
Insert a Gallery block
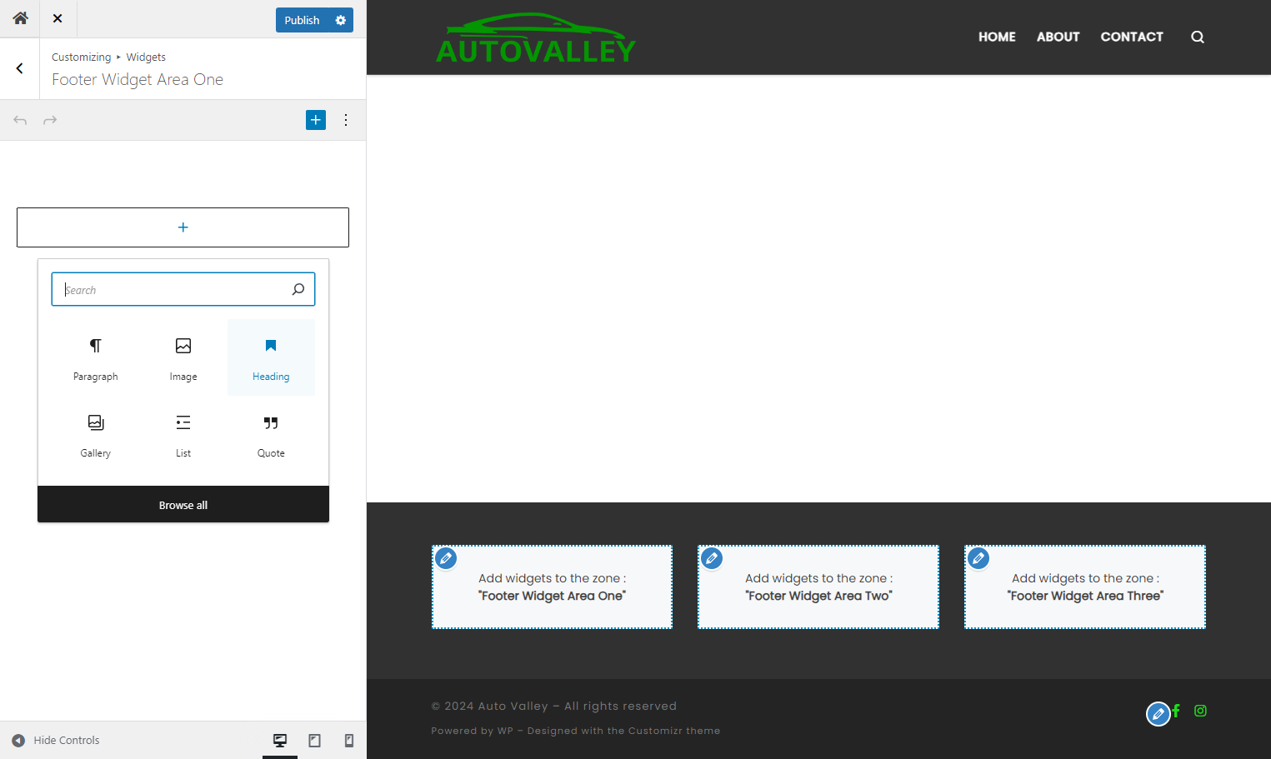tap(96, 435)
